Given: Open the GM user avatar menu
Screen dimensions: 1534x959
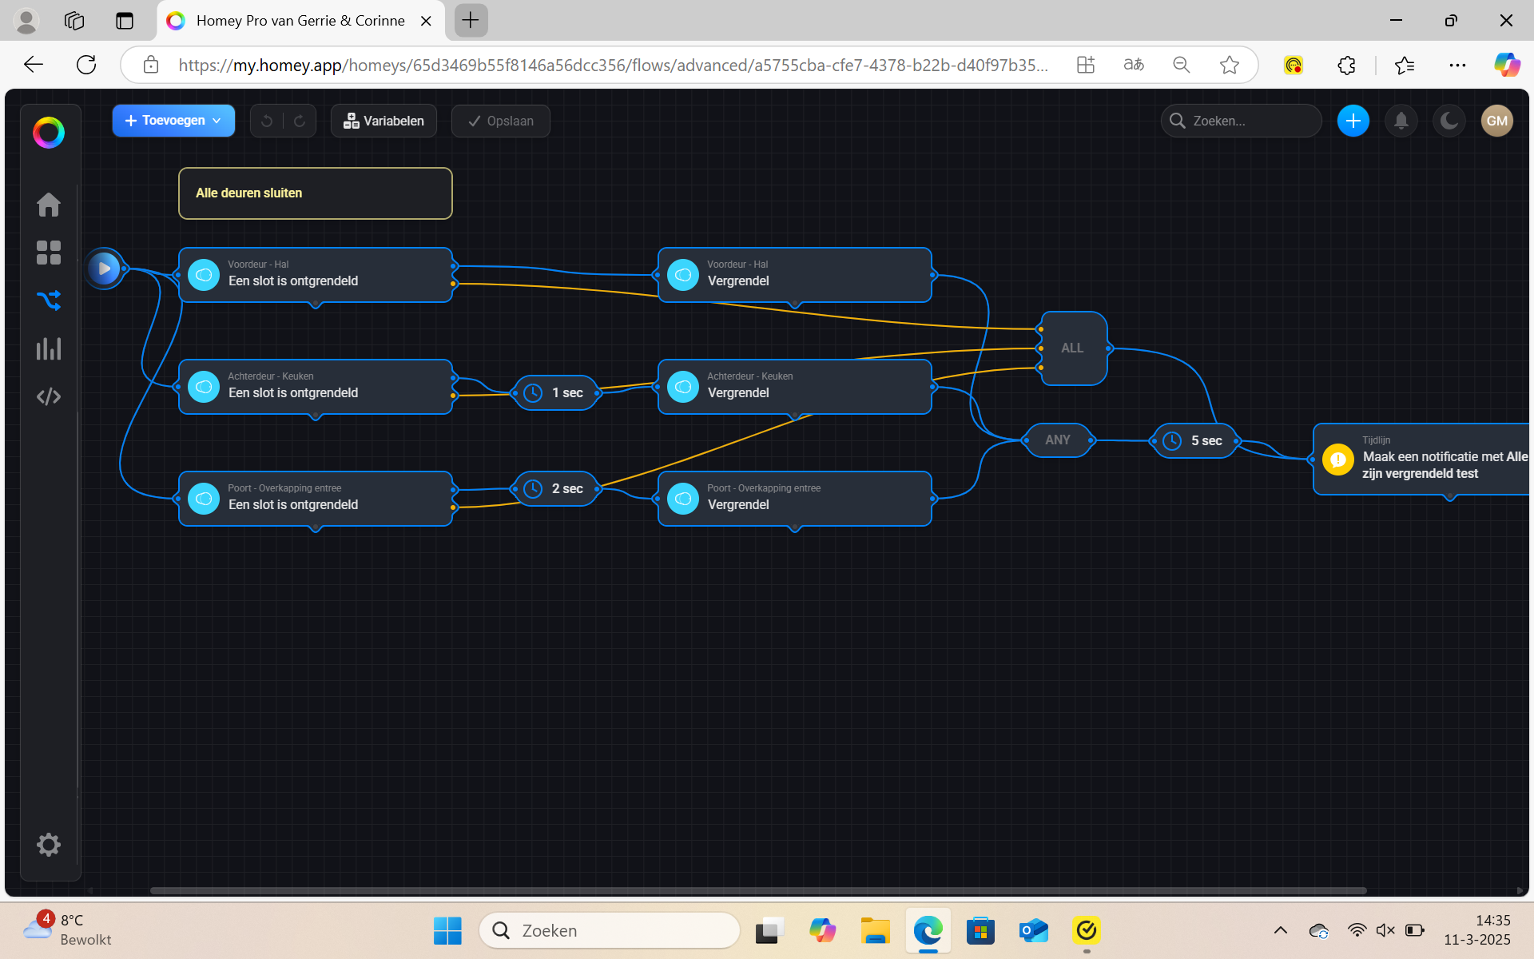Looking at the screenshot, I should [1497, 121].
